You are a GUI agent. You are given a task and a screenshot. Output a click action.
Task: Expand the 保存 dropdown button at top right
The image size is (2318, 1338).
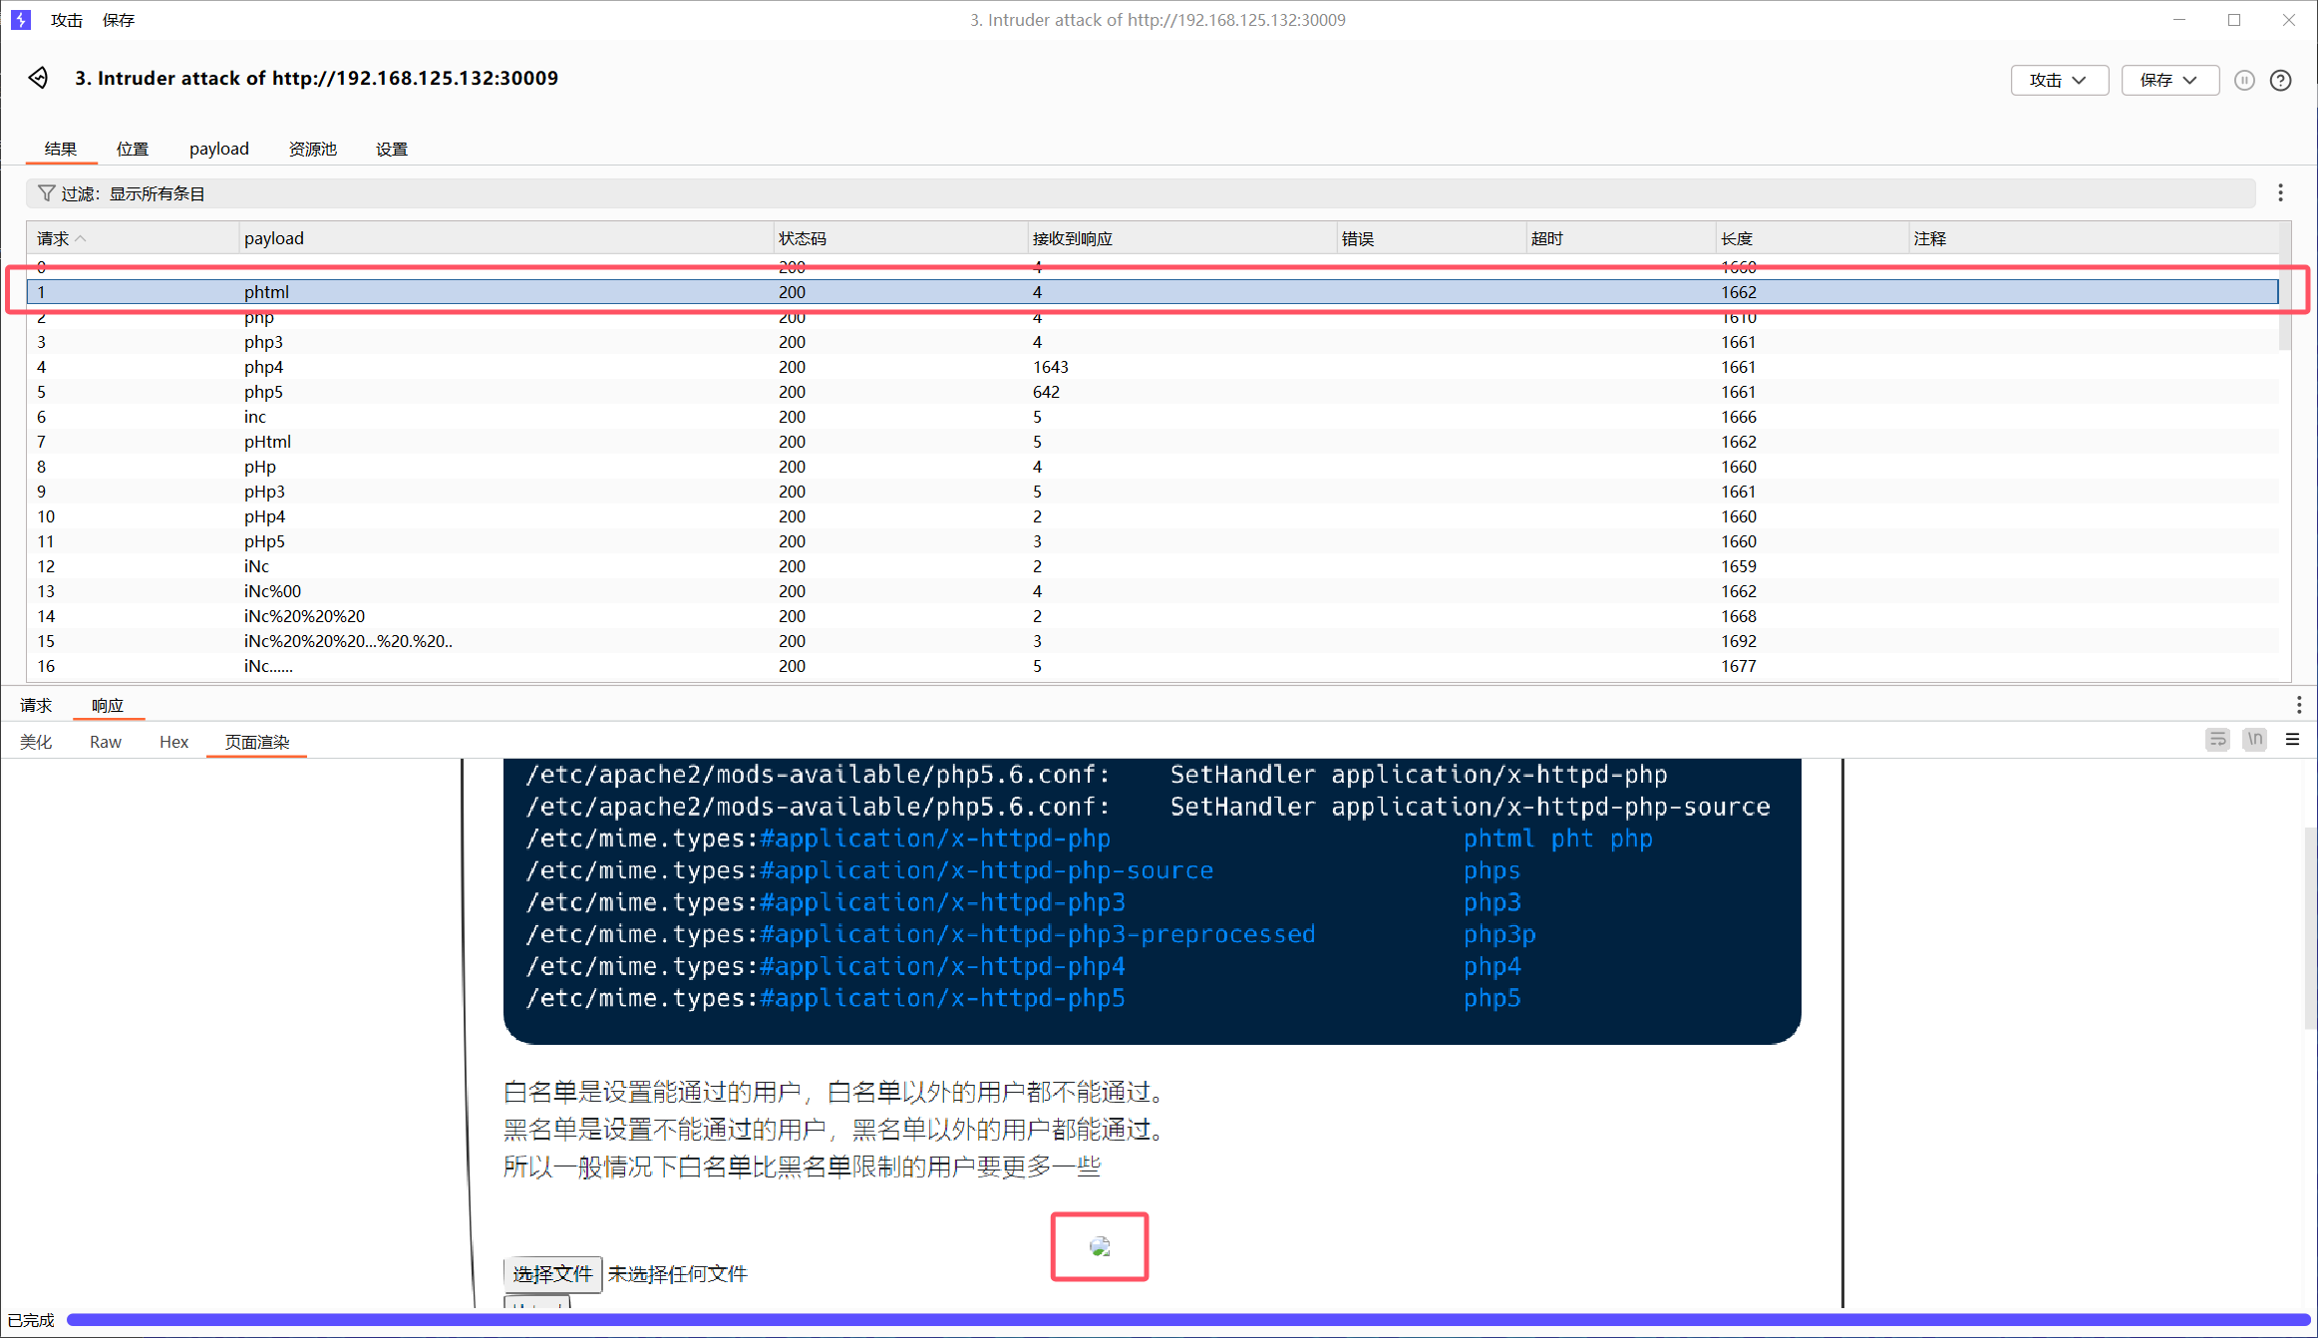pyautogui.click(x=2169, y=80)
